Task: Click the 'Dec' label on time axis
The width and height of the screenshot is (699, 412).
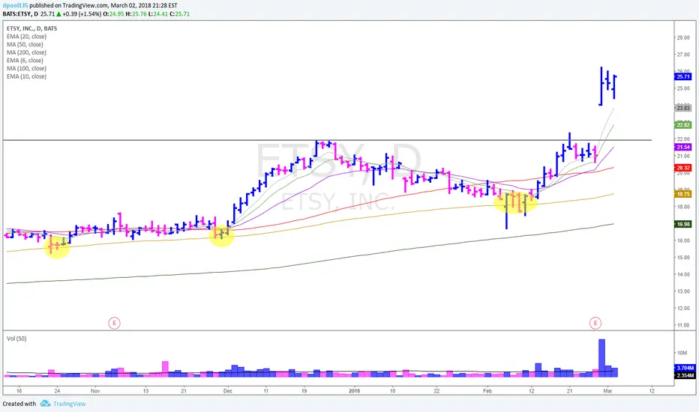Action: click(228, 390)
